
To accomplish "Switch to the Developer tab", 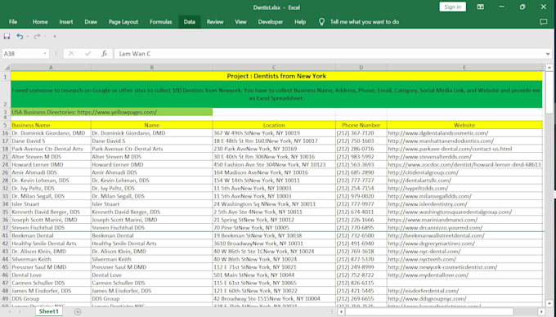I will (270, 21).
